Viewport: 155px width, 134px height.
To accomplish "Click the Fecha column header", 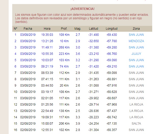I will (x=28, y=29).
